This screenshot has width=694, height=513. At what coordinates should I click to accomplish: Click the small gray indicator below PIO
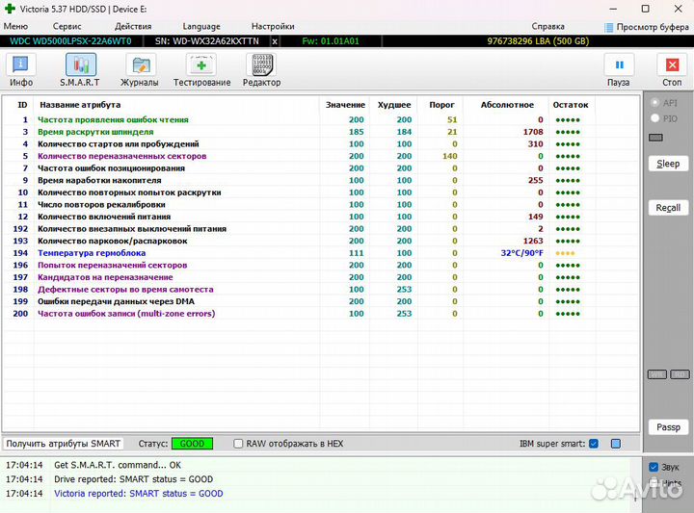tap(655, 138)
